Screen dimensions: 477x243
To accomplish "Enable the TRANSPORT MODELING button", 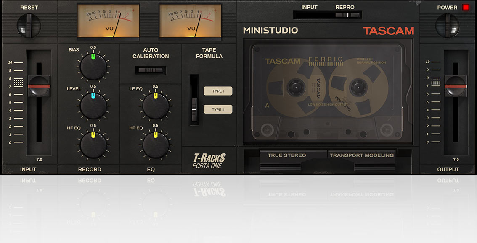I will pos(361,155).
